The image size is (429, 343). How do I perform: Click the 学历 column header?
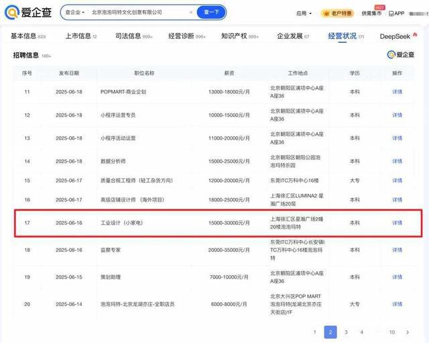[355, 73]
